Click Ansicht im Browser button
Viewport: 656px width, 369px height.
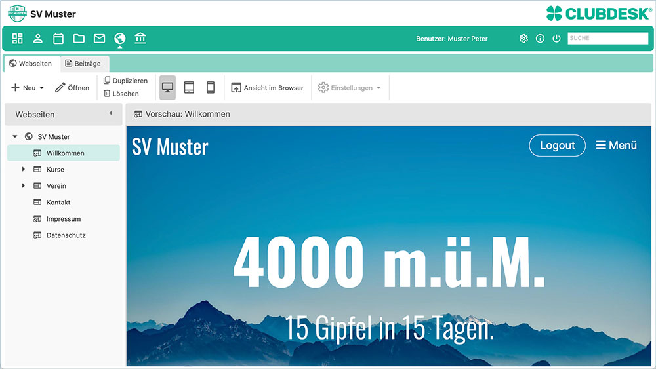(x=268, y=88)
